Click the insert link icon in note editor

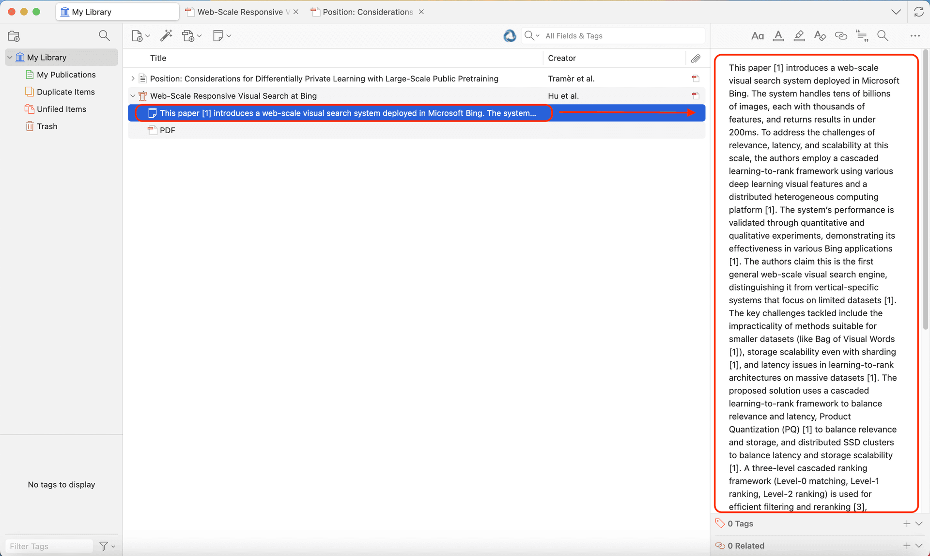[841, 36]
